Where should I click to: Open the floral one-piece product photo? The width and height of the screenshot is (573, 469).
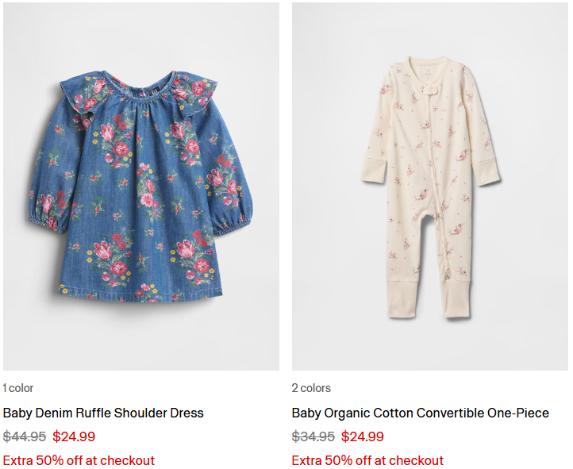pos(430,186)
